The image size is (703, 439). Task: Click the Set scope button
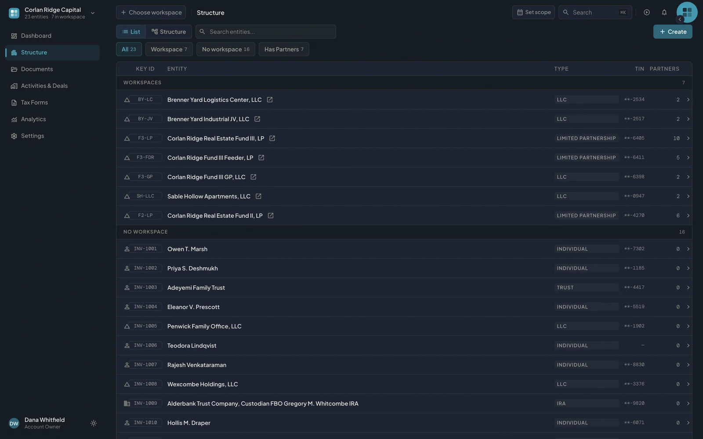[x=533, y=12]
